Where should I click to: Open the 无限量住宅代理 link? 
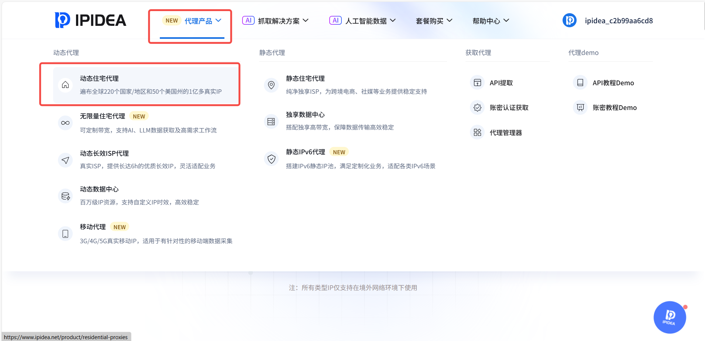pos(103,116)
